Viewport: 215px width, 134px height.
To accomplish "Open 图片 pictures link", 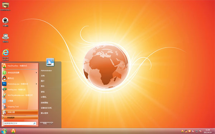I will coord(43,81).
